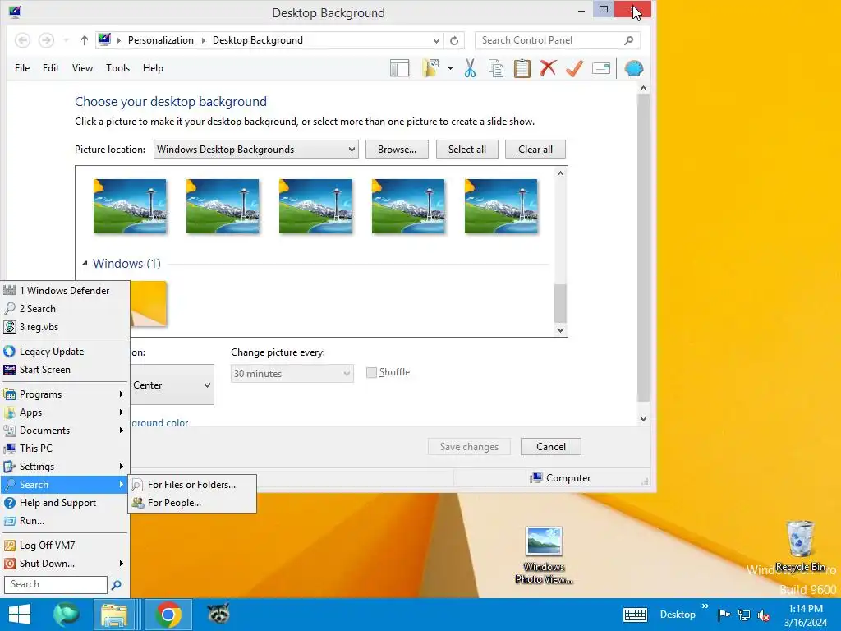Click the Forward navigation arrow
Screen dimensions: 841x631
(x=46, y=40)
